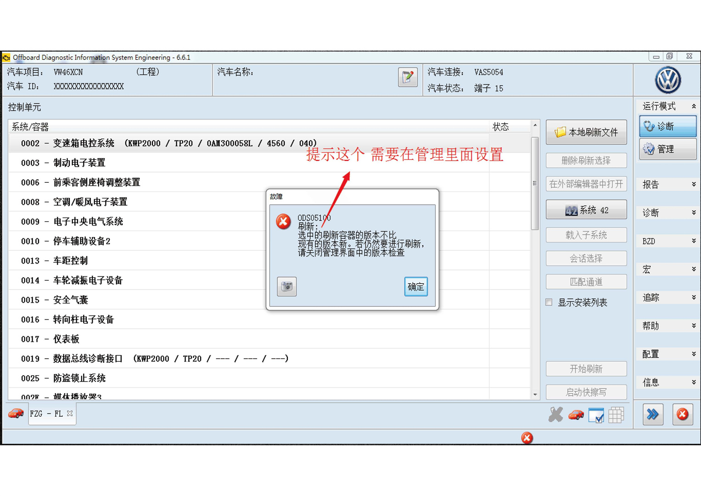Viewport: 701px width, 496px height.
Task: Click 会话选择 button
Action: (x=586, y=259)
